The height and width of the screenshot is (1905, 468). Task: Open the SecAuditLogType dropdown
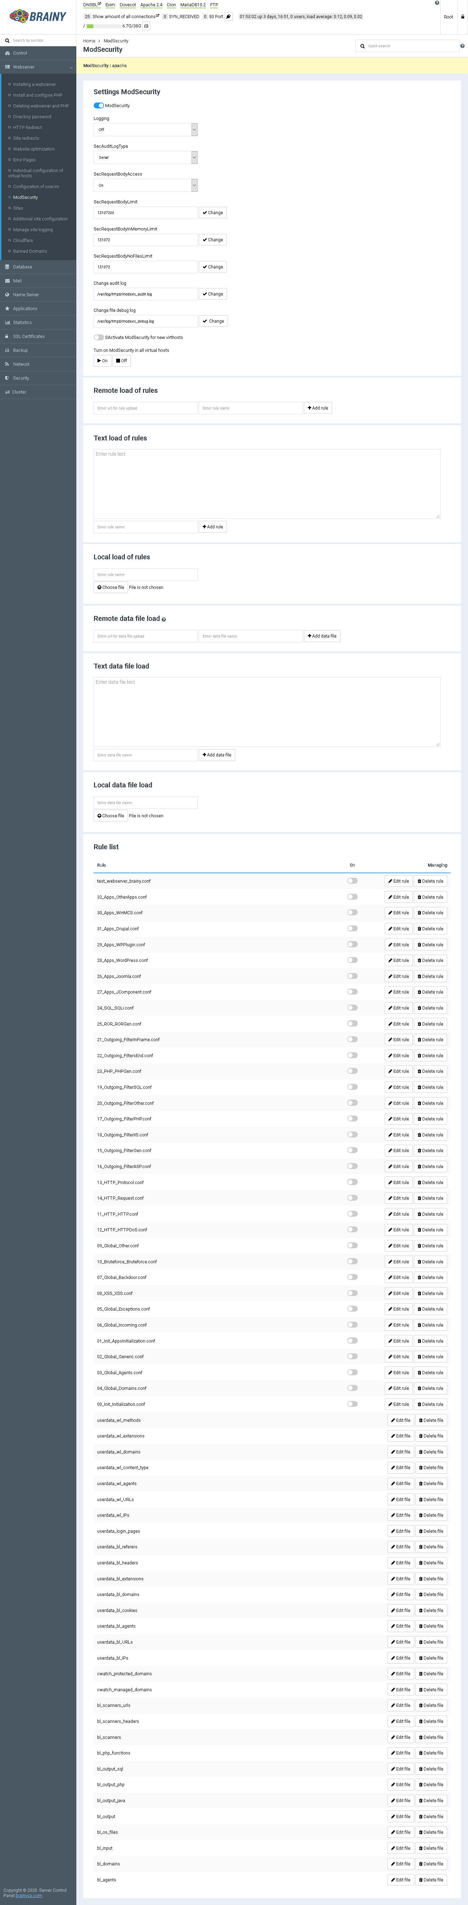point(145,157)
